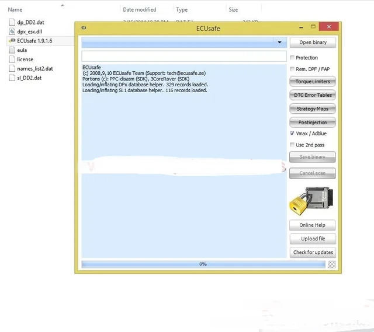Click the sort arrow above the Name column
Viewport: 374px width, 332px height.
click(x=63, y=5)
